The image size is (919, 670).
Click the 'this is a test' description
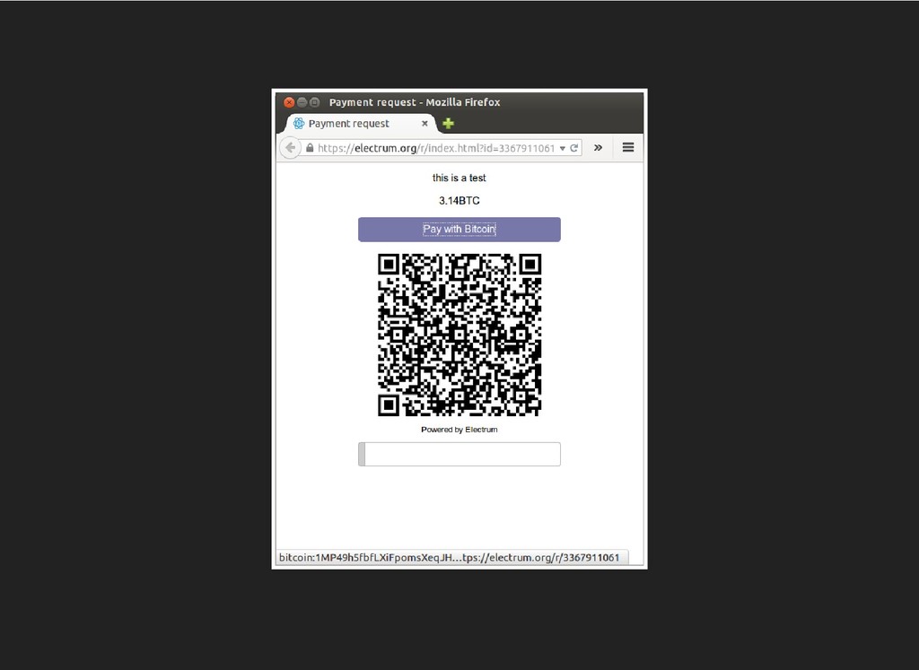tap(459, 178)
